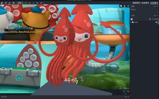Viewport: 159px width, 99px height.
Task: Switch to 编辑模式 edit mode tab
Action: 136,3
